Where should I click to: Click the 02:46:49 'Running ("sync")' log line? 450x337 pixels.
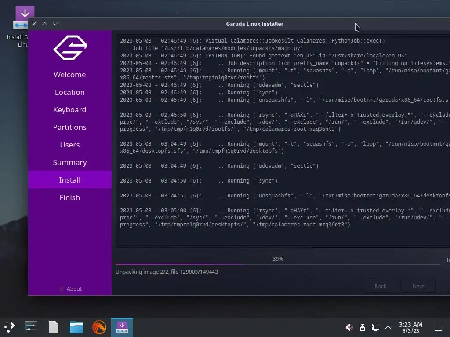click(199, 93)
